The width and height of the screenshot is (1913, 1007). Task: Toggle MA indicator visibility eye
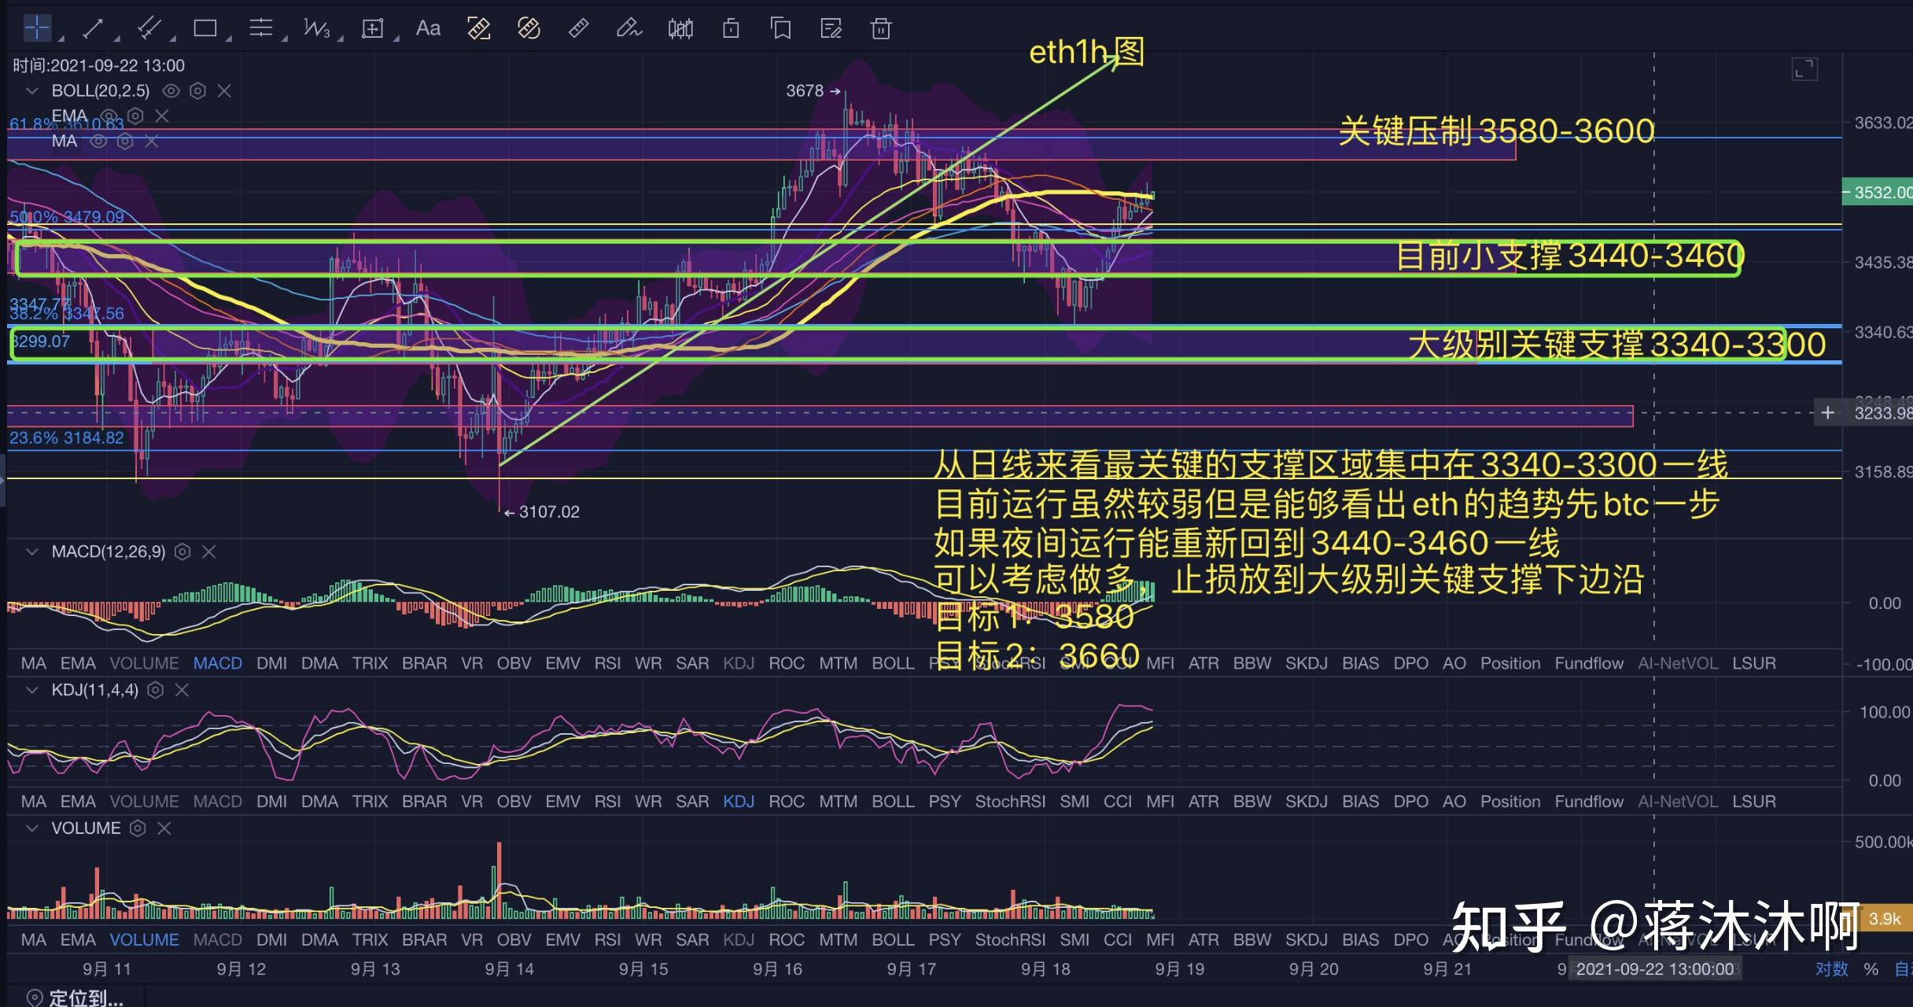98,142
